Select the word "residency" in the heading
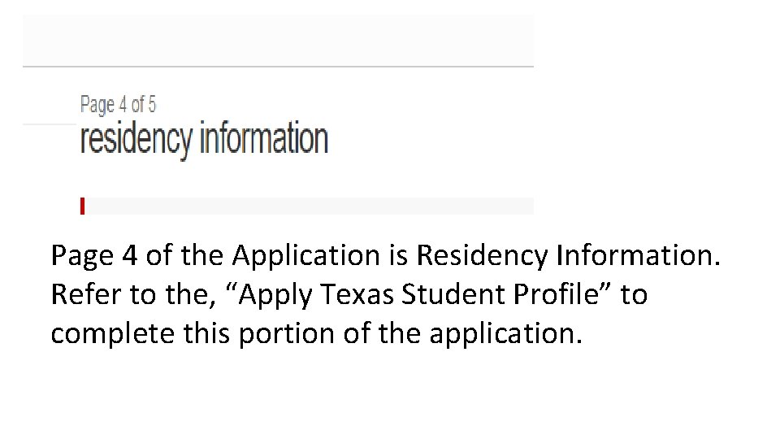The image size is (780, 439). (x=135, y=139)
